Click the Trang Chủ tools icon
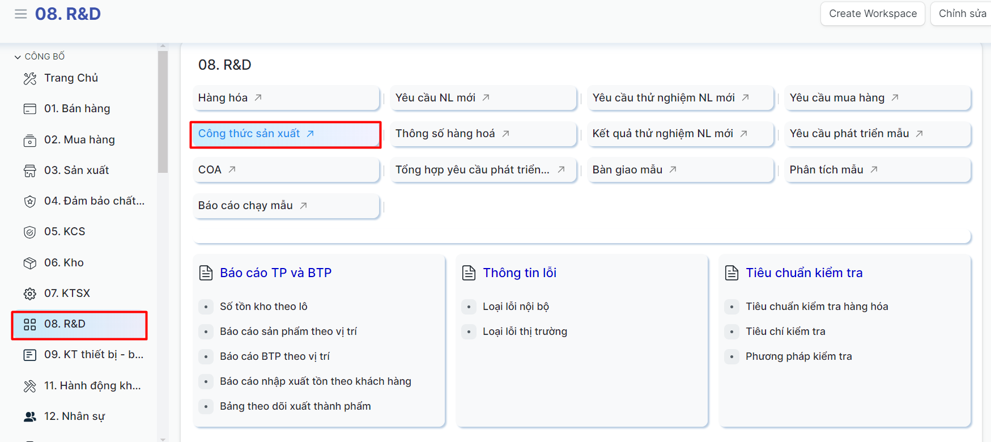991x442 pixels. coord(30,79)
